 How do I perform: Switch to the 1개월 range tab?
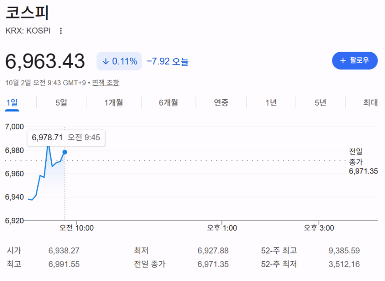(113, 102)
